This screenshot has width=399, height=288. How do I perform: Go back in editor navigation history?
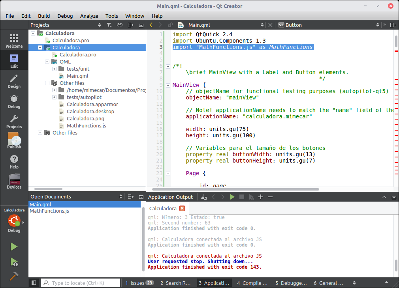coord(151,25)
